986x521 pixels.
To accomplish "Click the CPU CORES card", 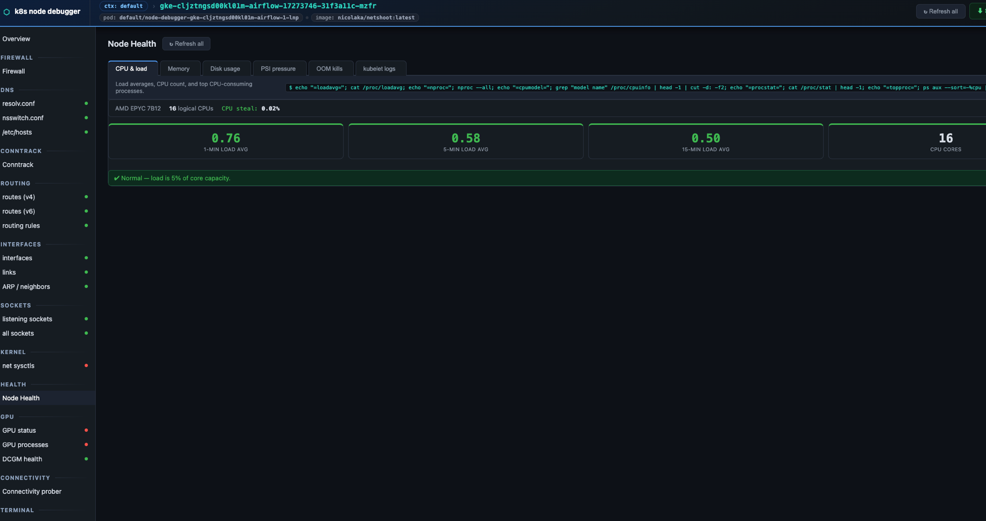I will (x=907, y=141).
